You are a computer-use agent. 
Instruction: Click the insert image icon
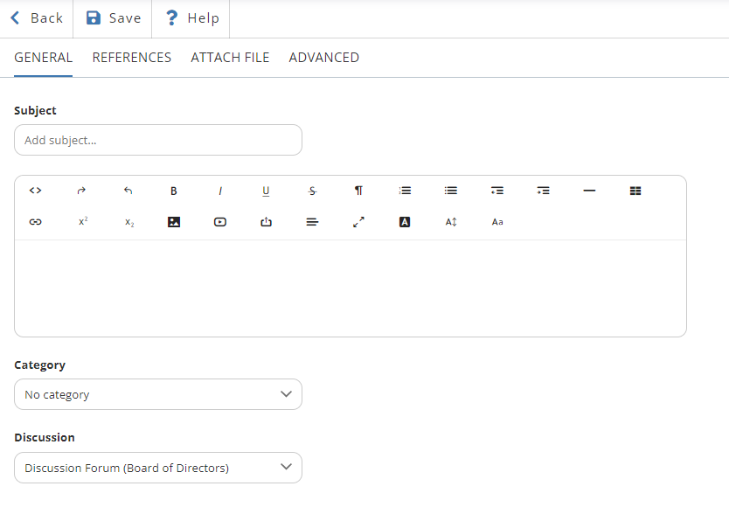(174, 222)
